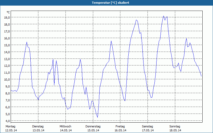Click the Freitag day label
The width and height of the screenshot is (213, 133).
120,127
